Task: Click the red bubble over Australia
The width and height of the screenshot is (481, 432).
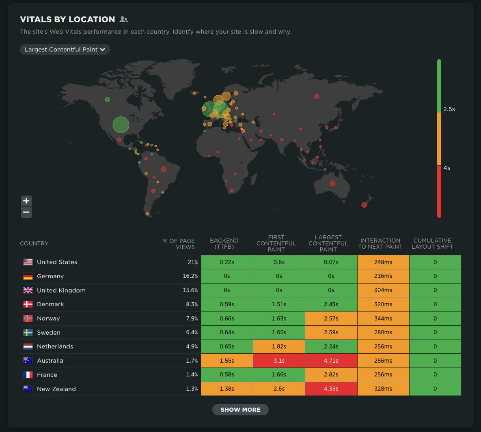Action: pos(332,183)
